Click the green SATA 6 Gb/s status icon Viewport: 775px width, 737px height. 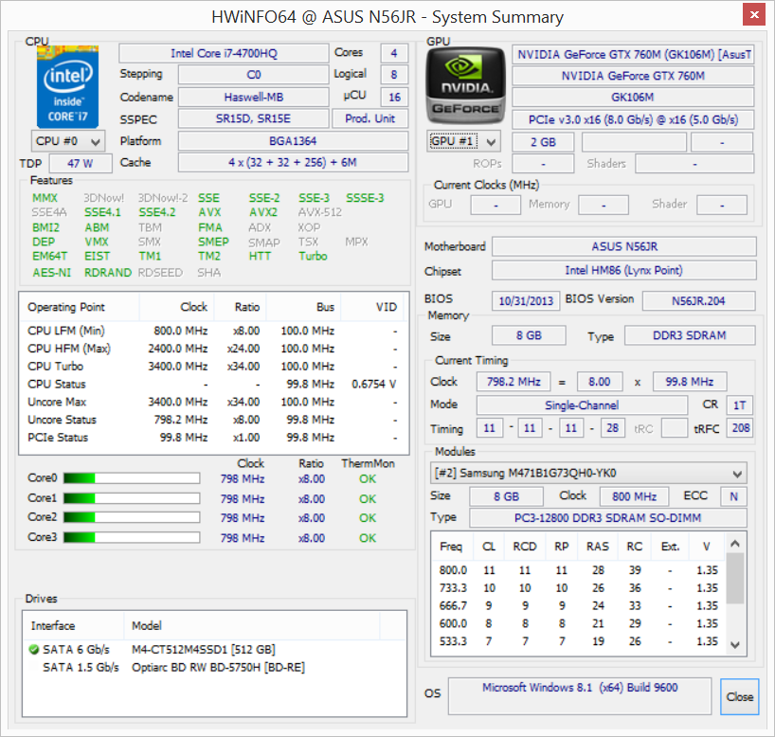[x=34, y=650]
